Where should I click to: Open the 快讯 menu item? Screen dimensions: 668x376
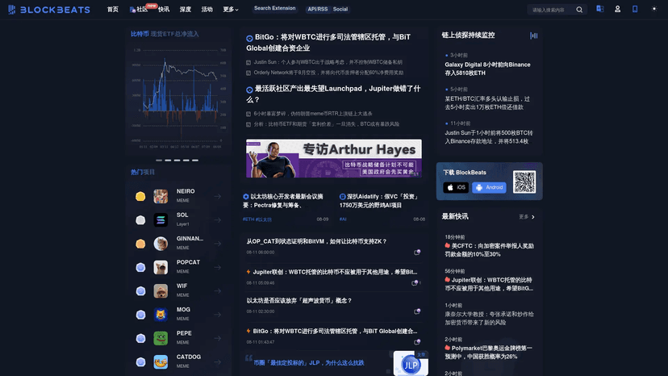(x=164, y=10)
